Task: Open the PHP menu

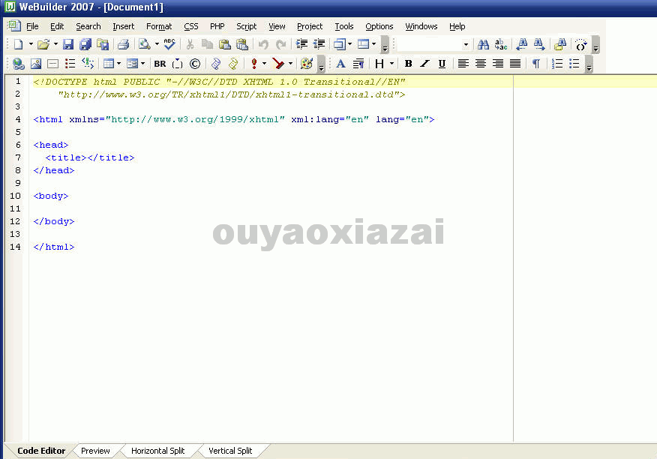Action: [217, 26]
